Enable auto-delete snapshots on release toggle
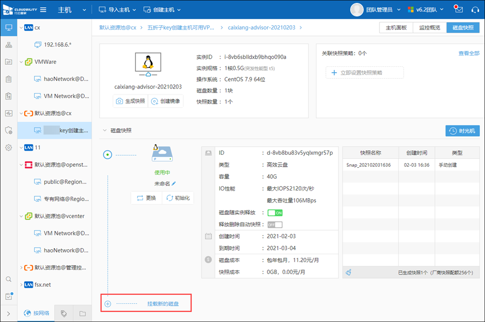This screenshot has width=485, height=322. 275,224
